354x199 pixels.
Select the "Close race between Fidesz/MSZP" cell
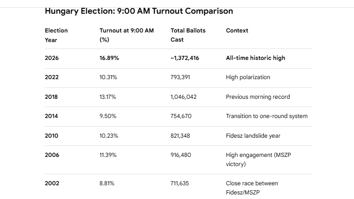coord(252,188)
